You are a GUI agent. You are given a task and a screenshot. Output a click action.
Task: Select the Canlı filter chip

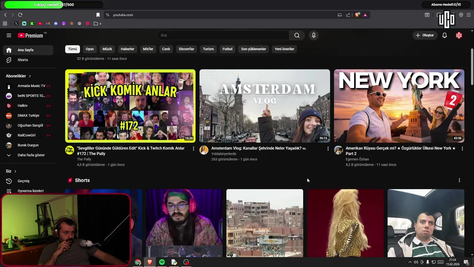(166, 49)
